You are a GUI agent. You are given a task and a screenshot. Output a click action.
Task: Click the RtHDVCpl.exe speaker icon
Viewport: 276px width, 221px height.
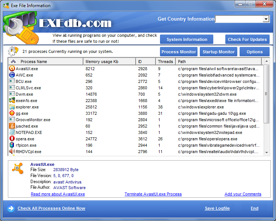tap(12, 151)
